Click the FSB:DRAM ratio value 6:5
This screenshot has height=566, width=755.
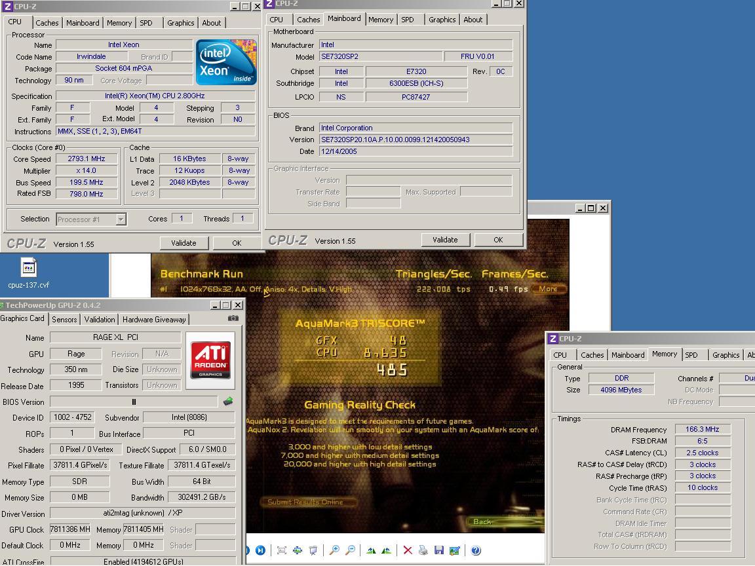703,441
